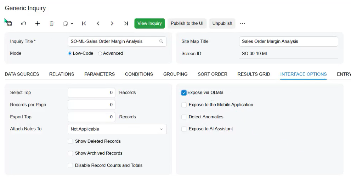Open the Parameters tab

pyautogui.click(x=100, y=74)
